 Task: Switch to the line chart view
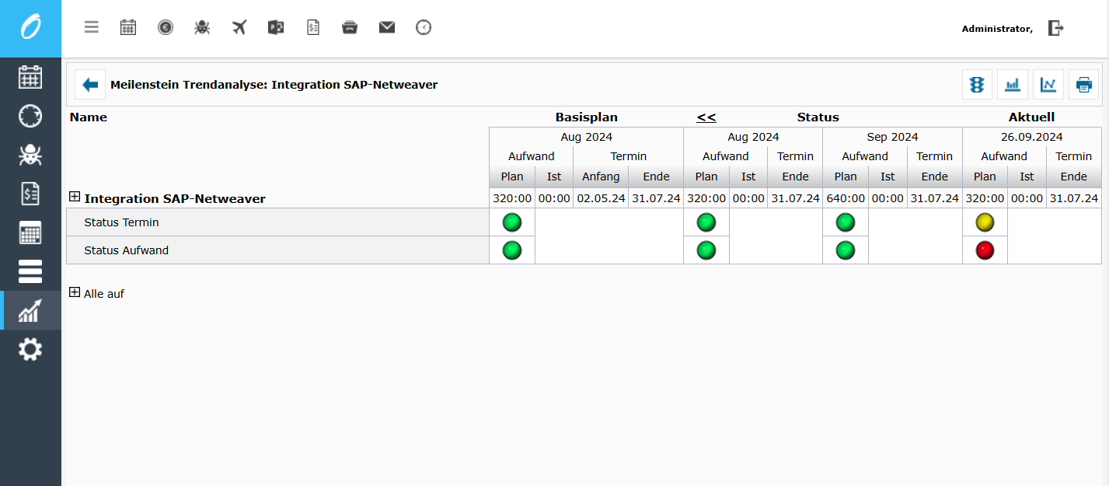click(1048, 85)
